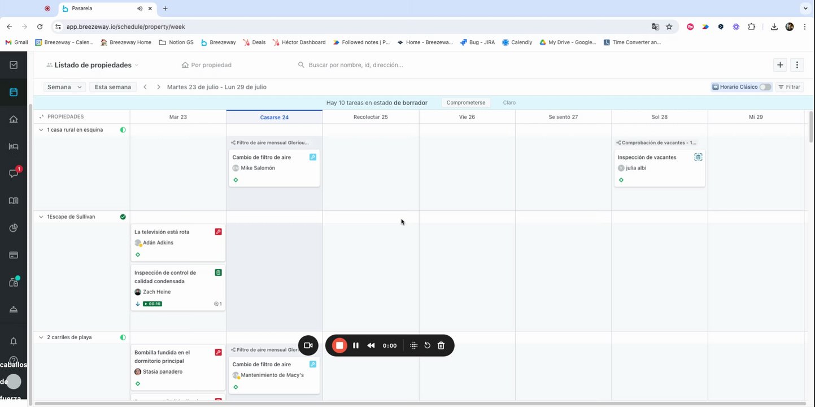Viewport: 815px width, 407px height.
Task: Open 'Cambio de filtro de aire' card by Mantenimiento de Macy's
Action: (x=274, y=375)
